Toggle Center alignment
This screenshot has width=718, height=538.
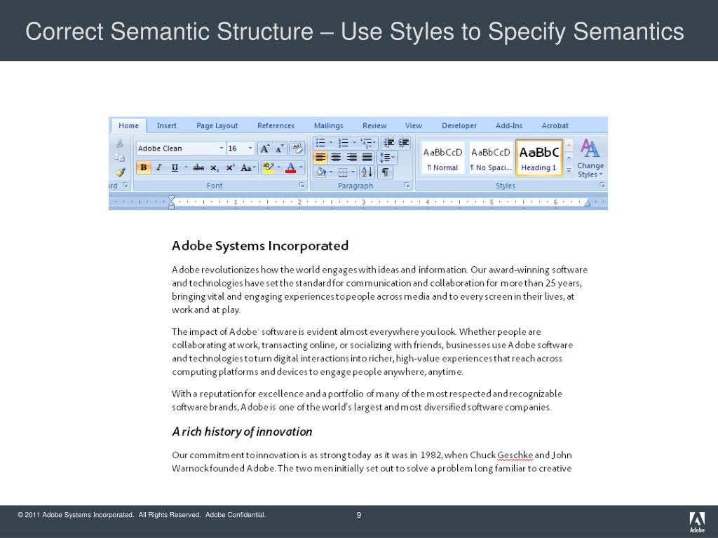(x=336, y=158)
